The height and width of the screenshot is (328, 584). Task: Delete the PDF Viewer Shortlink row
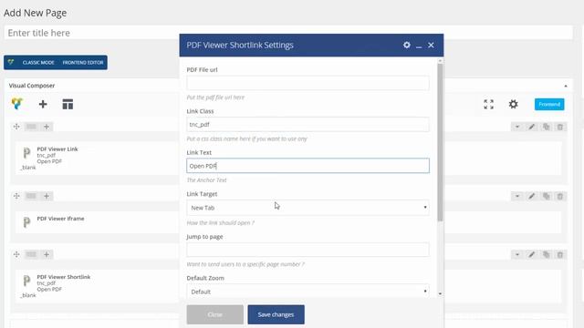[x=559, y=254]
